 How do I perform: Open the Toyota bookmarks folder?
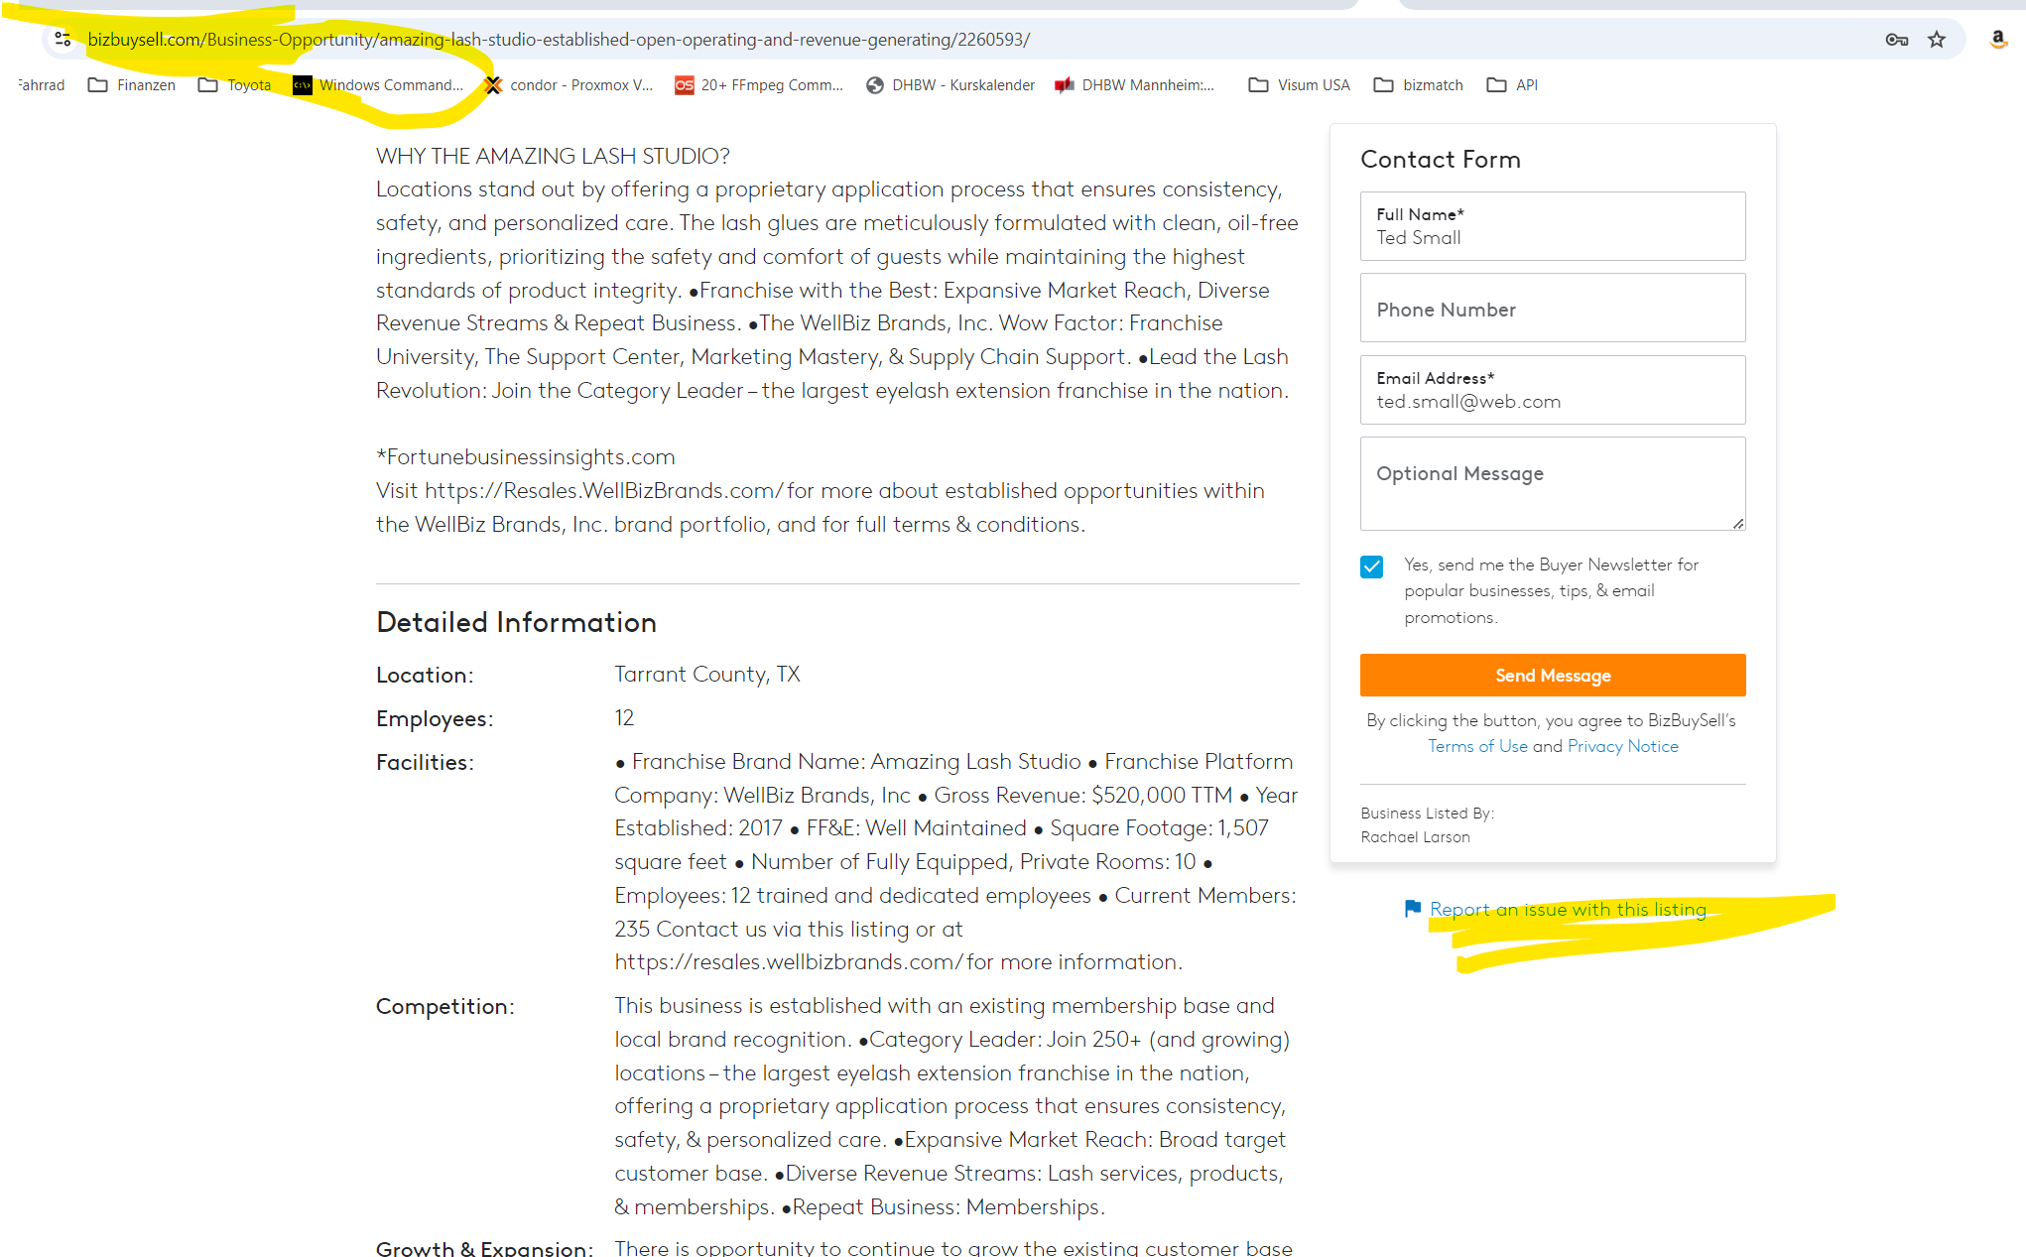235,85
